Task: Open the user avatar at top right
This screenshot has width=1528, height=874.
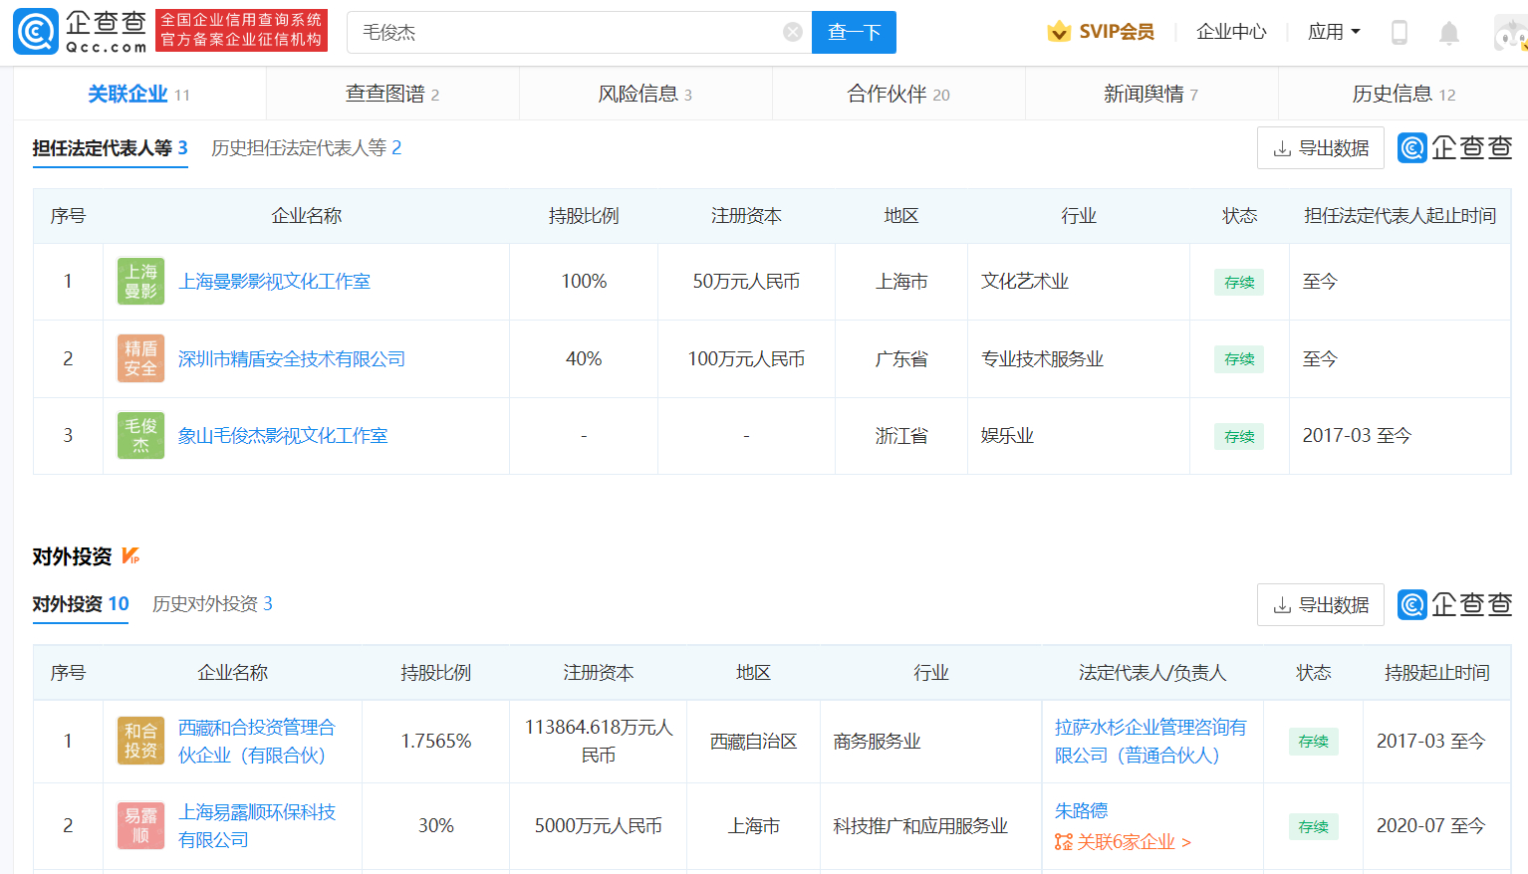Action: pos(1511,33)
